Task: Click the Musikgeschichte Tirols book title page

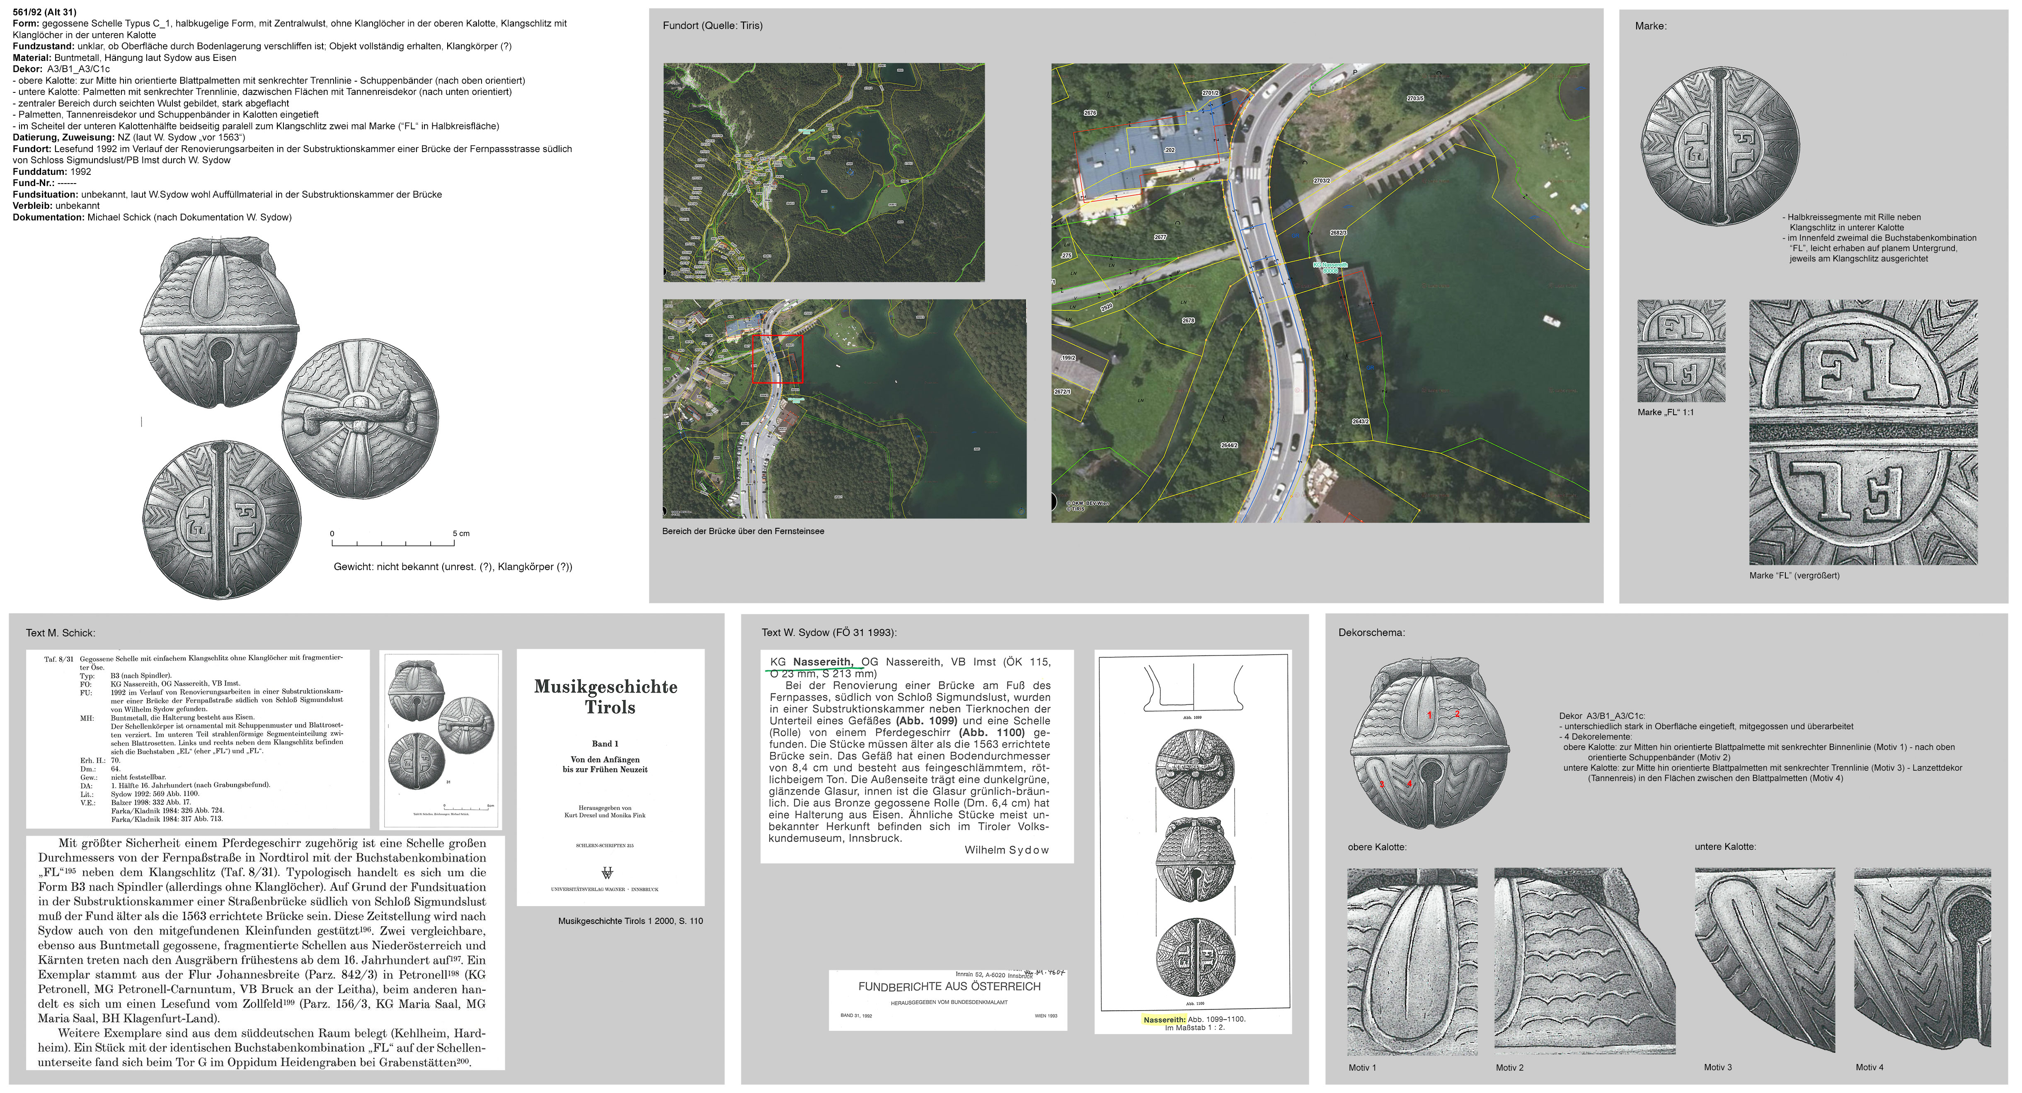Action: click(x=610, y=777)
